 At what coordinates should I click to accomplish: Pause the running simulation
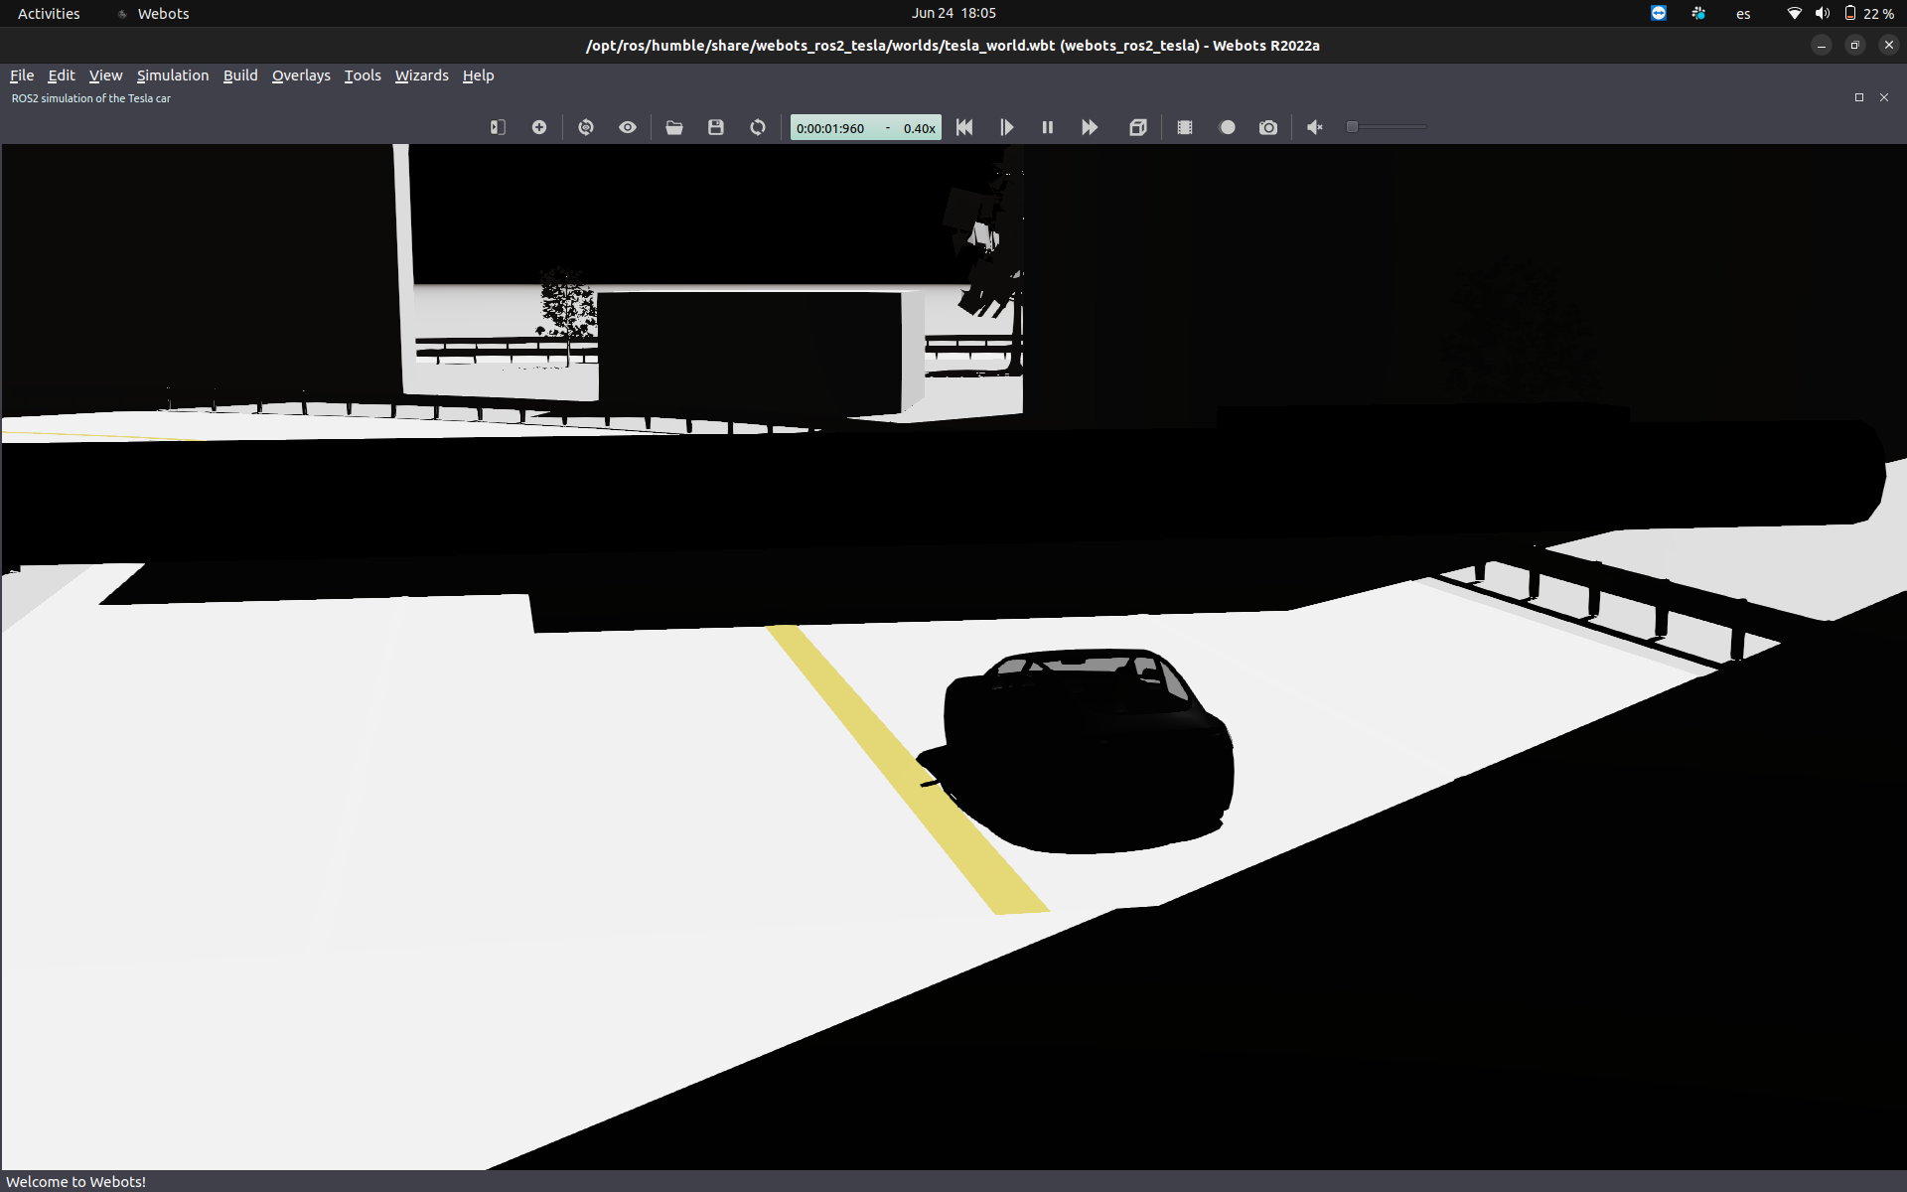tap(1048, 127)
